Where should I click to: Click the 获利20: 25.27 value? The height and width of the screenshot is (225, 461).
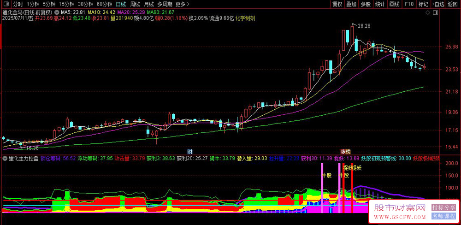(192, 159)
